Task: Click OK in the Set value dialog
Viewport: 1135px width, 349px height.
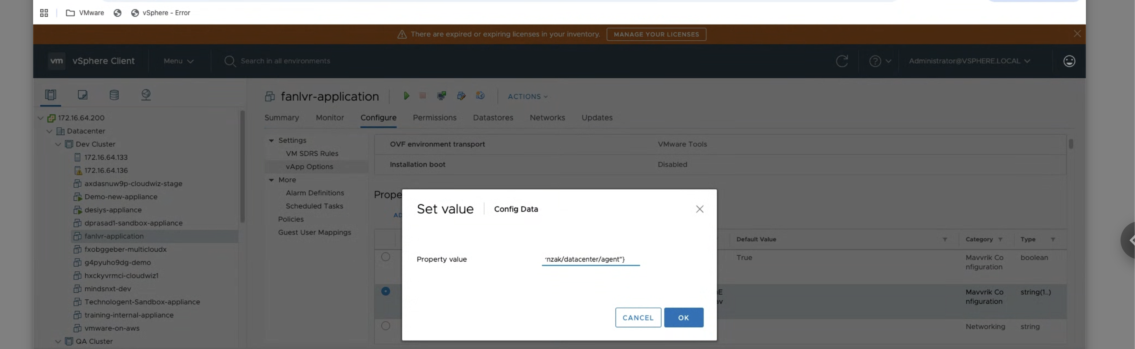Action: coord(683,318)
